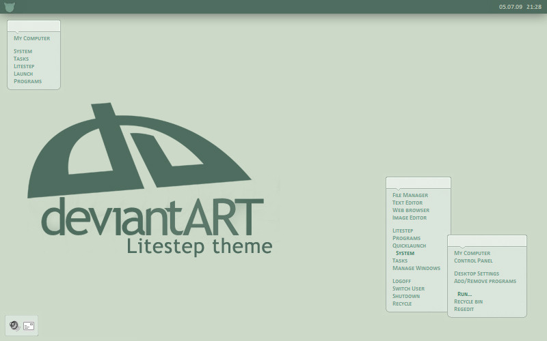The height and width of the screenshot is (341, 547).
Task: Open My Computer in the top-left menu
Action: pyautogui.click(x=31, y=38)
